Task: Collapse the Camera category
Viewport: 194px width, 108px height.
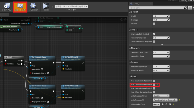Action: pos(130,62)
